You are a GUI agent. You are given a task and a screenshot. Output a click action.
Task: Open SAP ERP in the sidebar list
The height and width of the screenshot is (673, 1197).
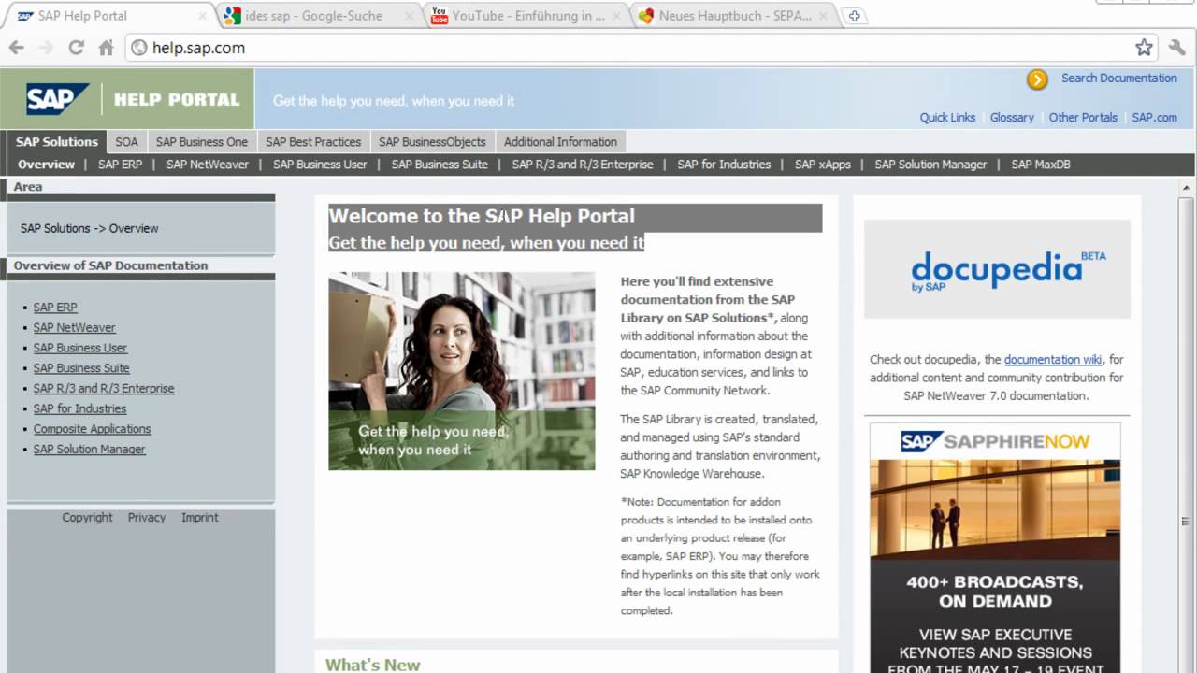[55, 308]
